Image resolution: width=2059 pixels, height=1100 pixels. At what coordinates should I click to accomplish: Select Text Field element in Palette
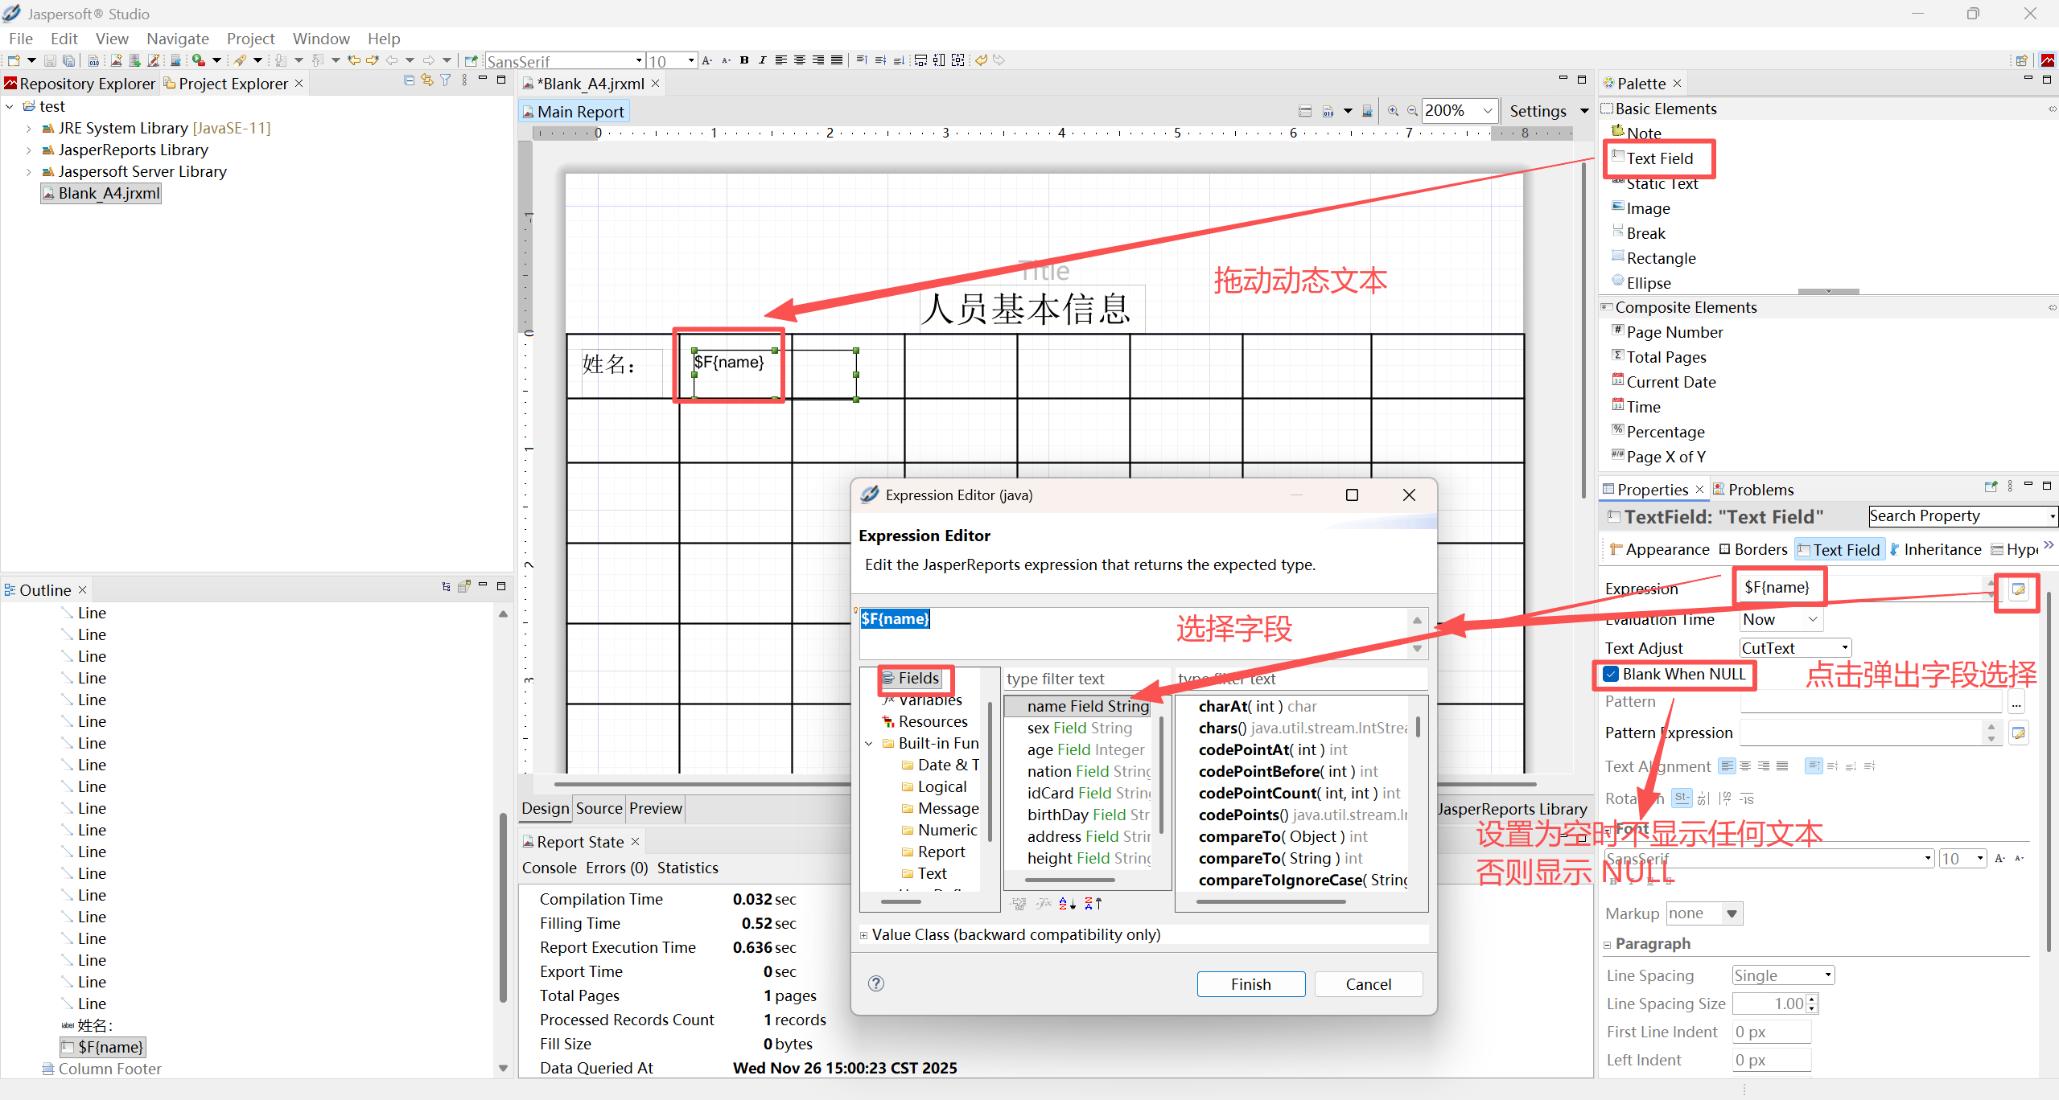click(1659, 158)
